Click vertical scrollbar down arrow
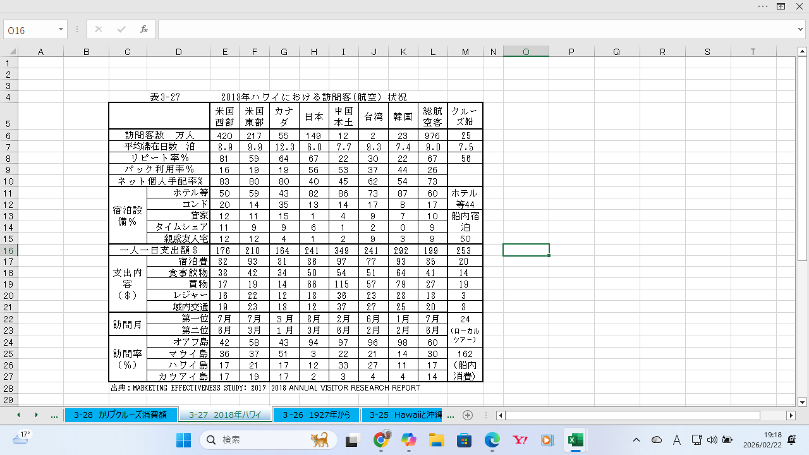 coord(802,402)
